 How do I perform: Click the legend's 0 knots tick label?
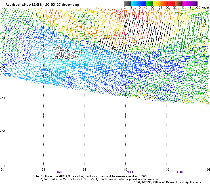[x=124, y=7]
